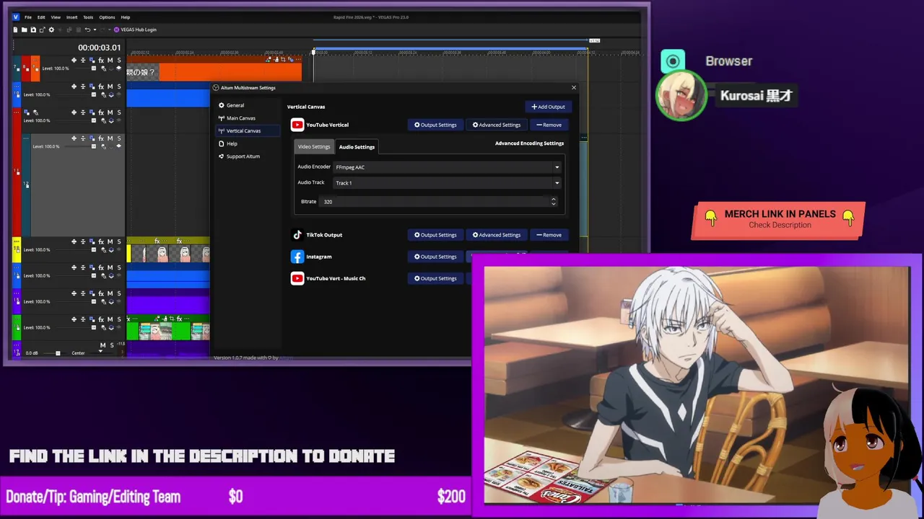Minimize the purple track height icon
This screenshot has width=924, height=519.
pos(83,293)
